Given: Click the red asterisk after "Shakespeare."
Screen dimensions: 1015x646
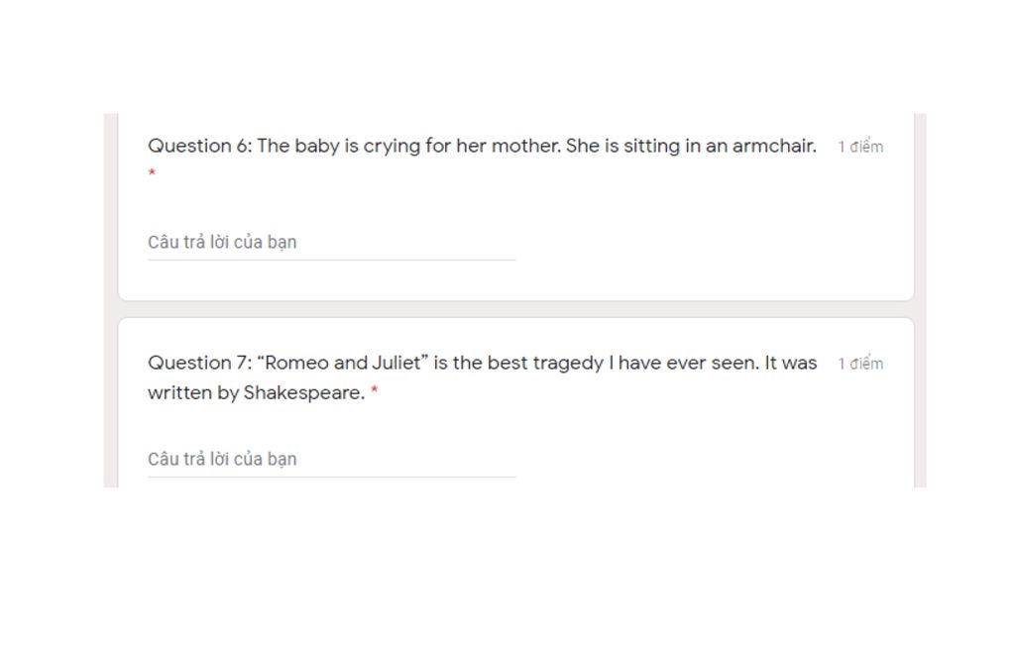Looking at the screenshot, I should 375,393.
